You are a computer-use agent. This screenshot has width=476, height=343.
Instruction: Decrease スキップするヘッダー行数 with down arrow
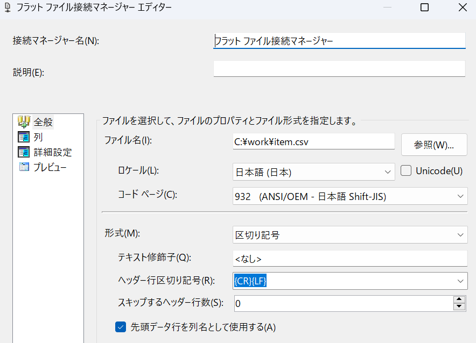pos(459,306)
